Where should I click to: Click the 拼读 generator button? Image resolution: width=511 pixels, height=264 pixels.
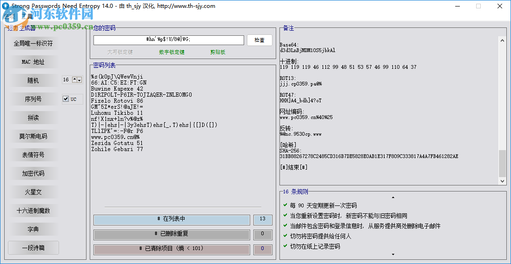[x=33, y=118]
